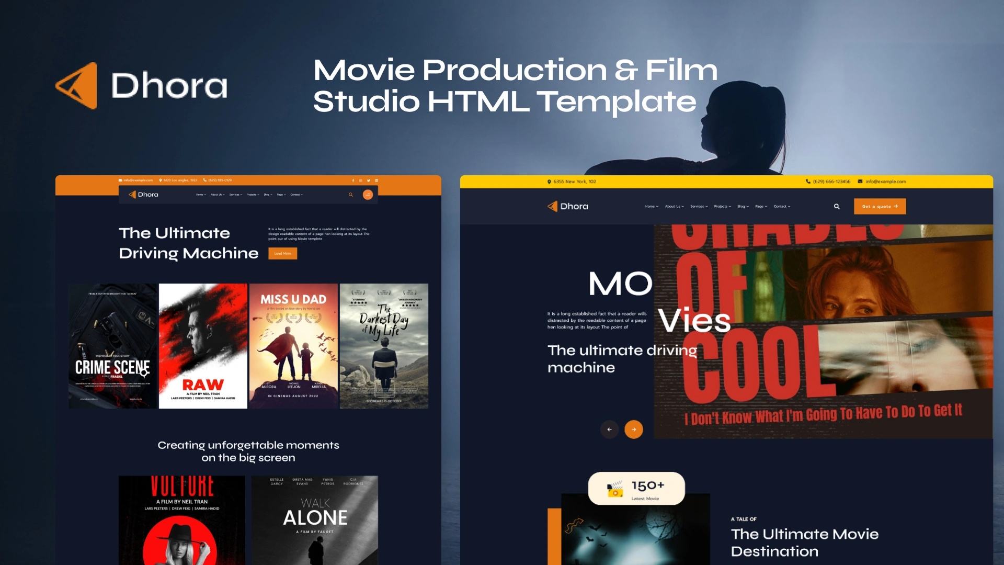Expand About Us dropdown in orange-header page
Image resolution: width=1004 pixels, height=565 pixels.
(x=218, y=195)
